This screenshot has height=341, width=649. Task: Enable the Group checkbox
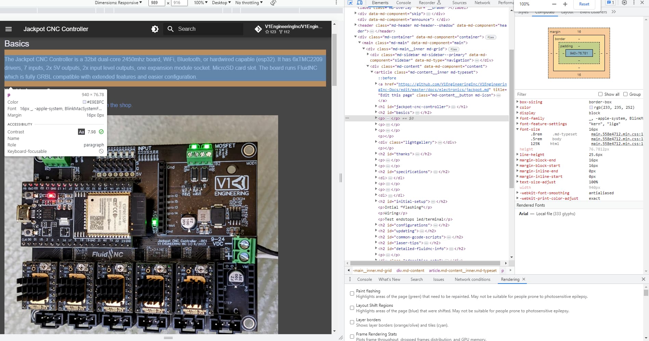[625, 94]
